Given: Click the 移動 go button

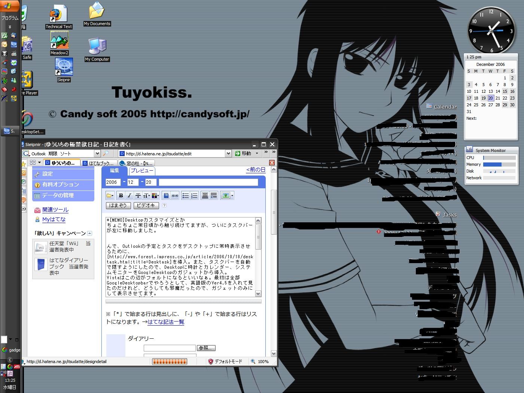Looking at the screenshot, I should [x=243, y=153].
